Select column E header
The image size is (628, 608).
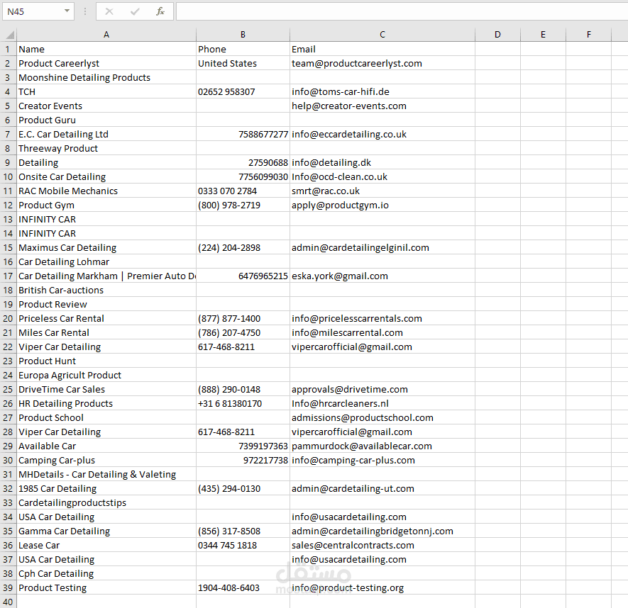click(x=543, y=35)
